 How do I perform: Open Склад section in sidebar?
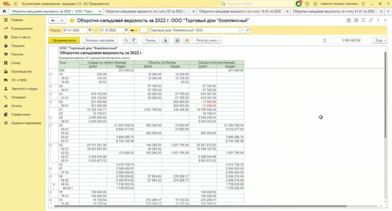(x=16, y=63)
